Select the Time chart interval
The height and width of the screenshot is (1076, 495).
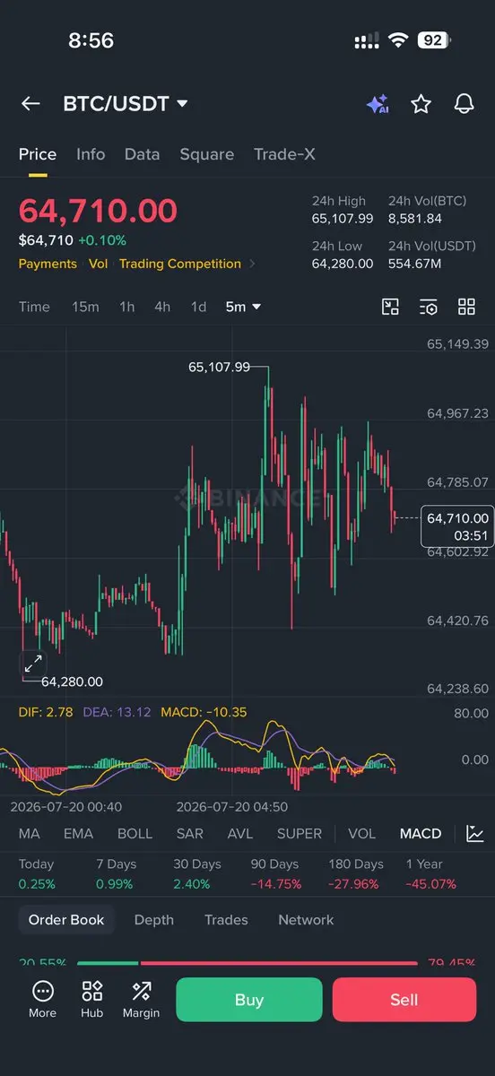point(34,307)
